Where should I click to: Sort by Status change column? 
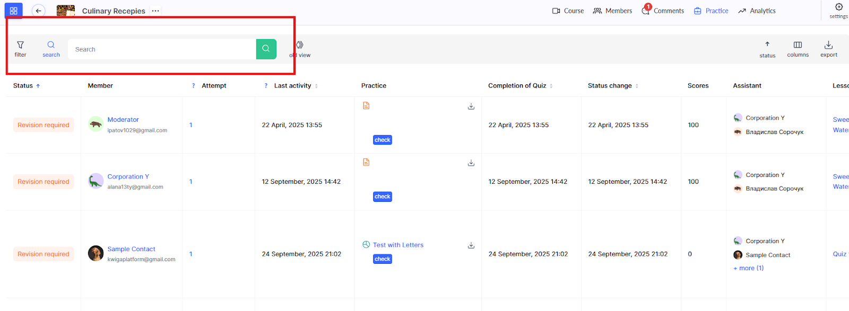click(x=613, y=85)
